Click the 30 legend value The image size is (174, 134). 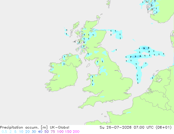[x=34, y=132]
